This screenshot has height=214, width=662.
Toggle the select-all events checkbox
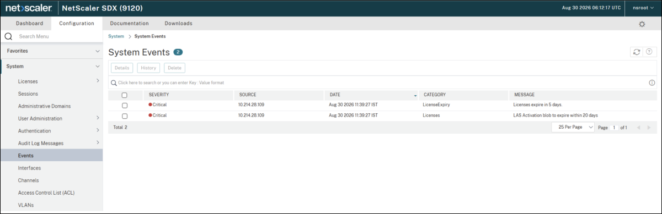125,95
